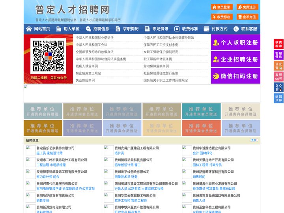Click logo thumbnail beside 贵州天瀑房地产开发有限公司
The image size is (284, 213).
pyautogui.click(x=187, y=162)
